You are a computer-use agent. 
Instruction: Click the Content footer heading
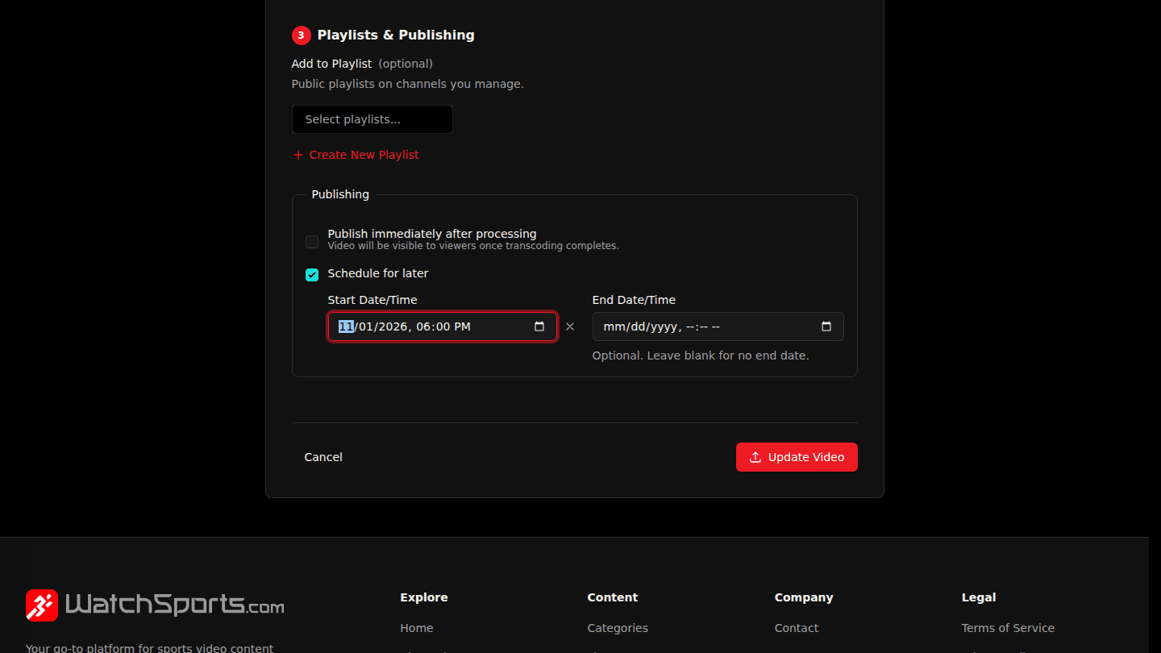[x=613, y=597]
